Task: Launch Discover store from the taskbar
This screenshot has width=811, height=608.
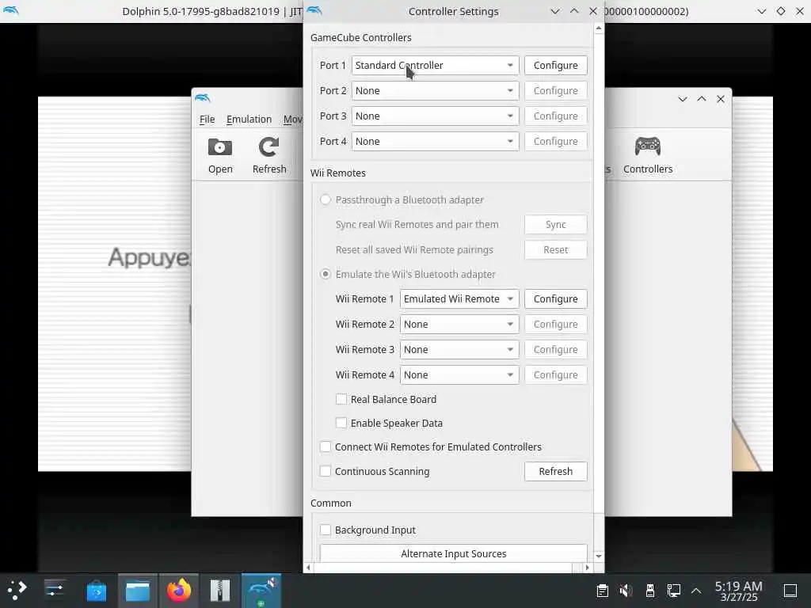Action: coord(96,591)
